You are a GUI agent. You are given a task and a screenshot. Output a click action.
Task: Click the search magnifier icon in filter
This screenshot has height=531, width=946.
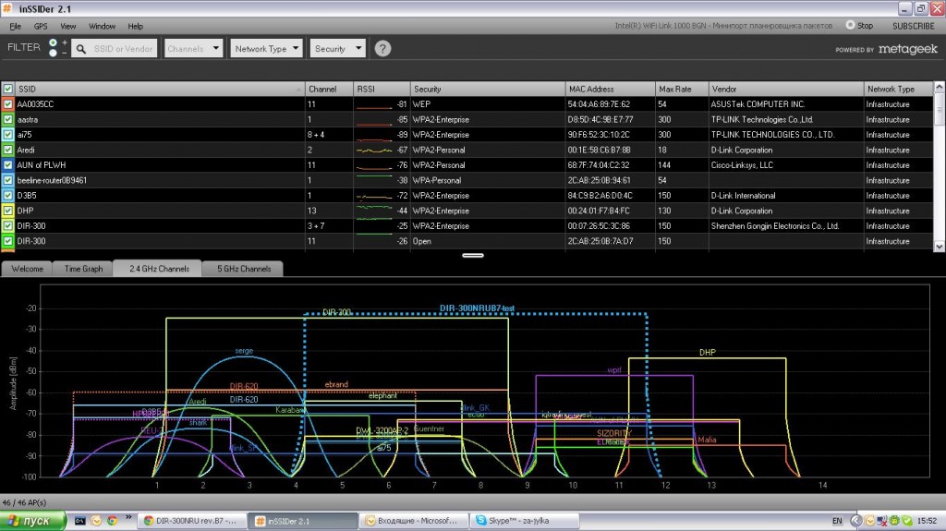click(81, 49)
